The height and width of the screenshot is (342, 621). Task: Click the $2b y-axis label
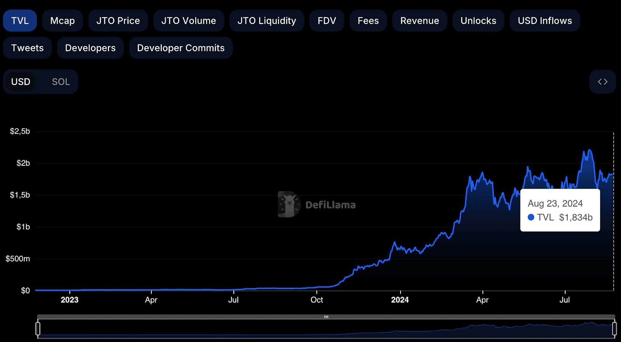23,163
